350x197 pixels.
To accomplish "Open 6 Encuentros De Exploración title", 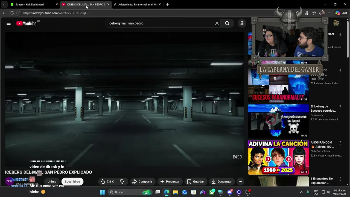I will 322,181.
